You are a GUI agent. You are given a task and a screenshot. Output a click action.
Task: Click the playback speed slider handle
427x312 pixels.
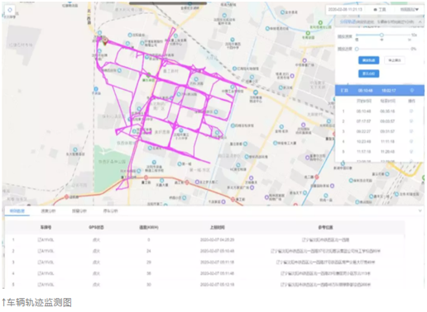point(381,35)
